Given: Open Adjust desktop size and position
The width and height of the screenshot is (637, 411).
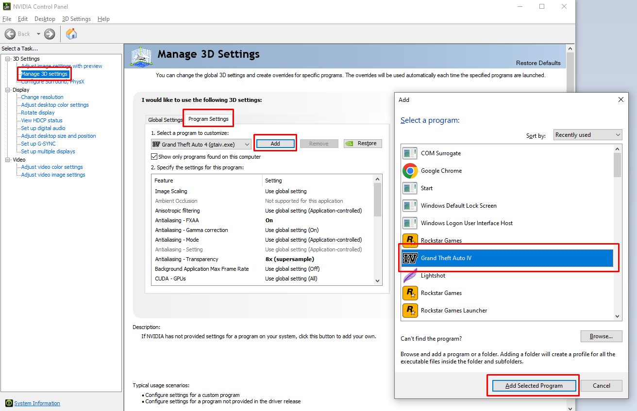Looking at the screenshot, I should click(59, 136).
